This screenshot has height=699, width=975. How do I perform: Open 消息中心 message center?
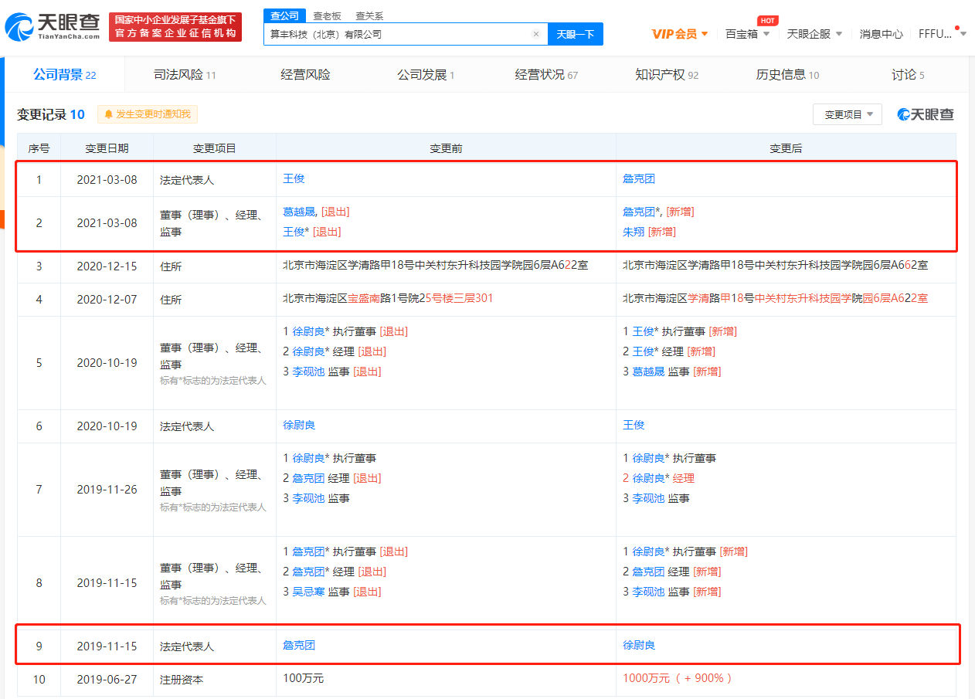(881, 35)
